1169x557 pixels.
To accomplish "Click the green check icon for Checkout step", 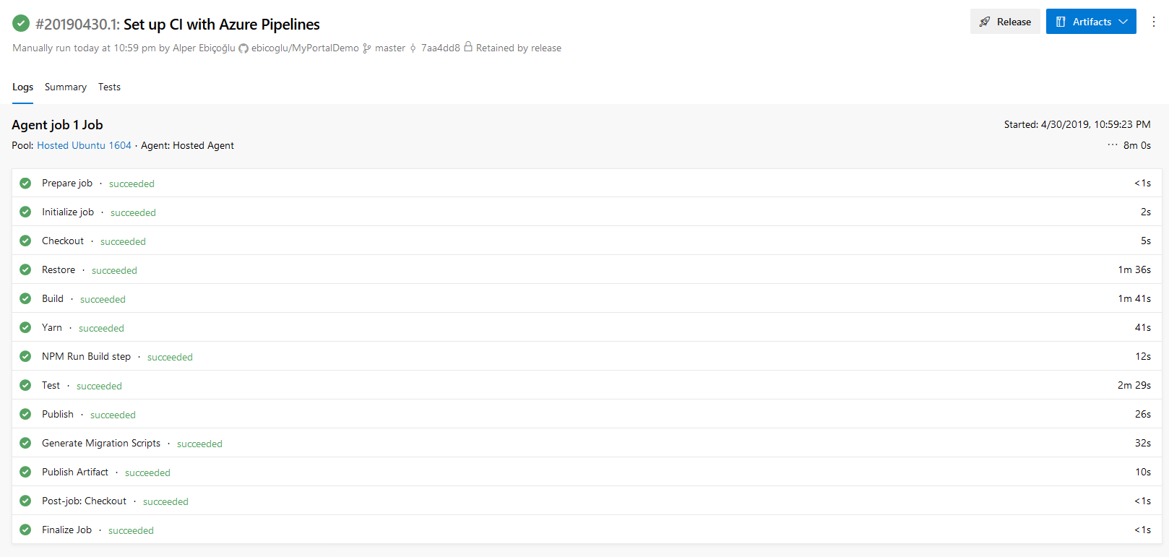I will click(25, 241).
